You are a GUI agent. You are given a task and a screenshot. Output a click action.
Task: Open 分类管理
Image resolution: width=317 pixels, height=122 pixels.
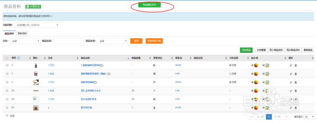[x=262, y=50]
